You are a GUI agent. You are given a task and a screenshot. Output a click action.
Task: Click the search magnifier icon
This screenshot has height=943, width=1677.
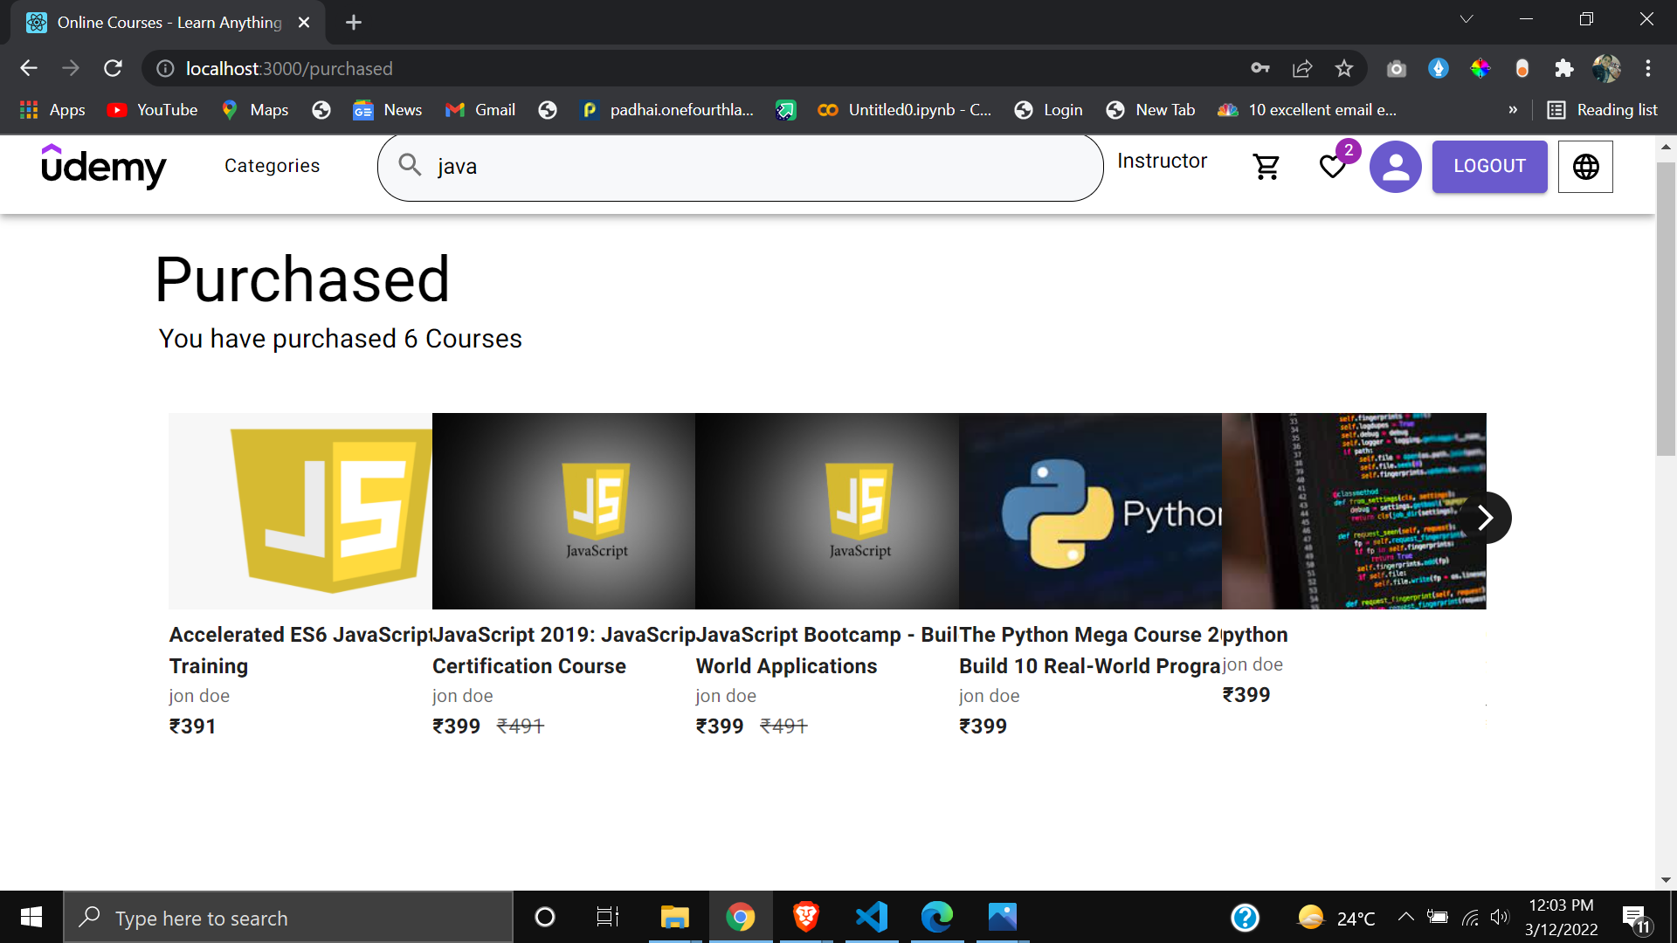410,164
